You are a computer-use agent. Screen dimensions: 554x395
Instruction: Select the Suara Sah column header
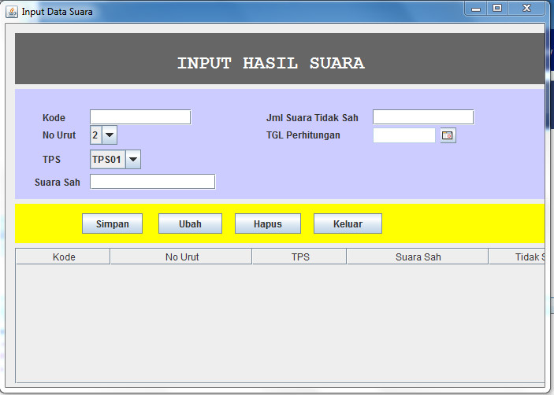[x=418, y=257]
